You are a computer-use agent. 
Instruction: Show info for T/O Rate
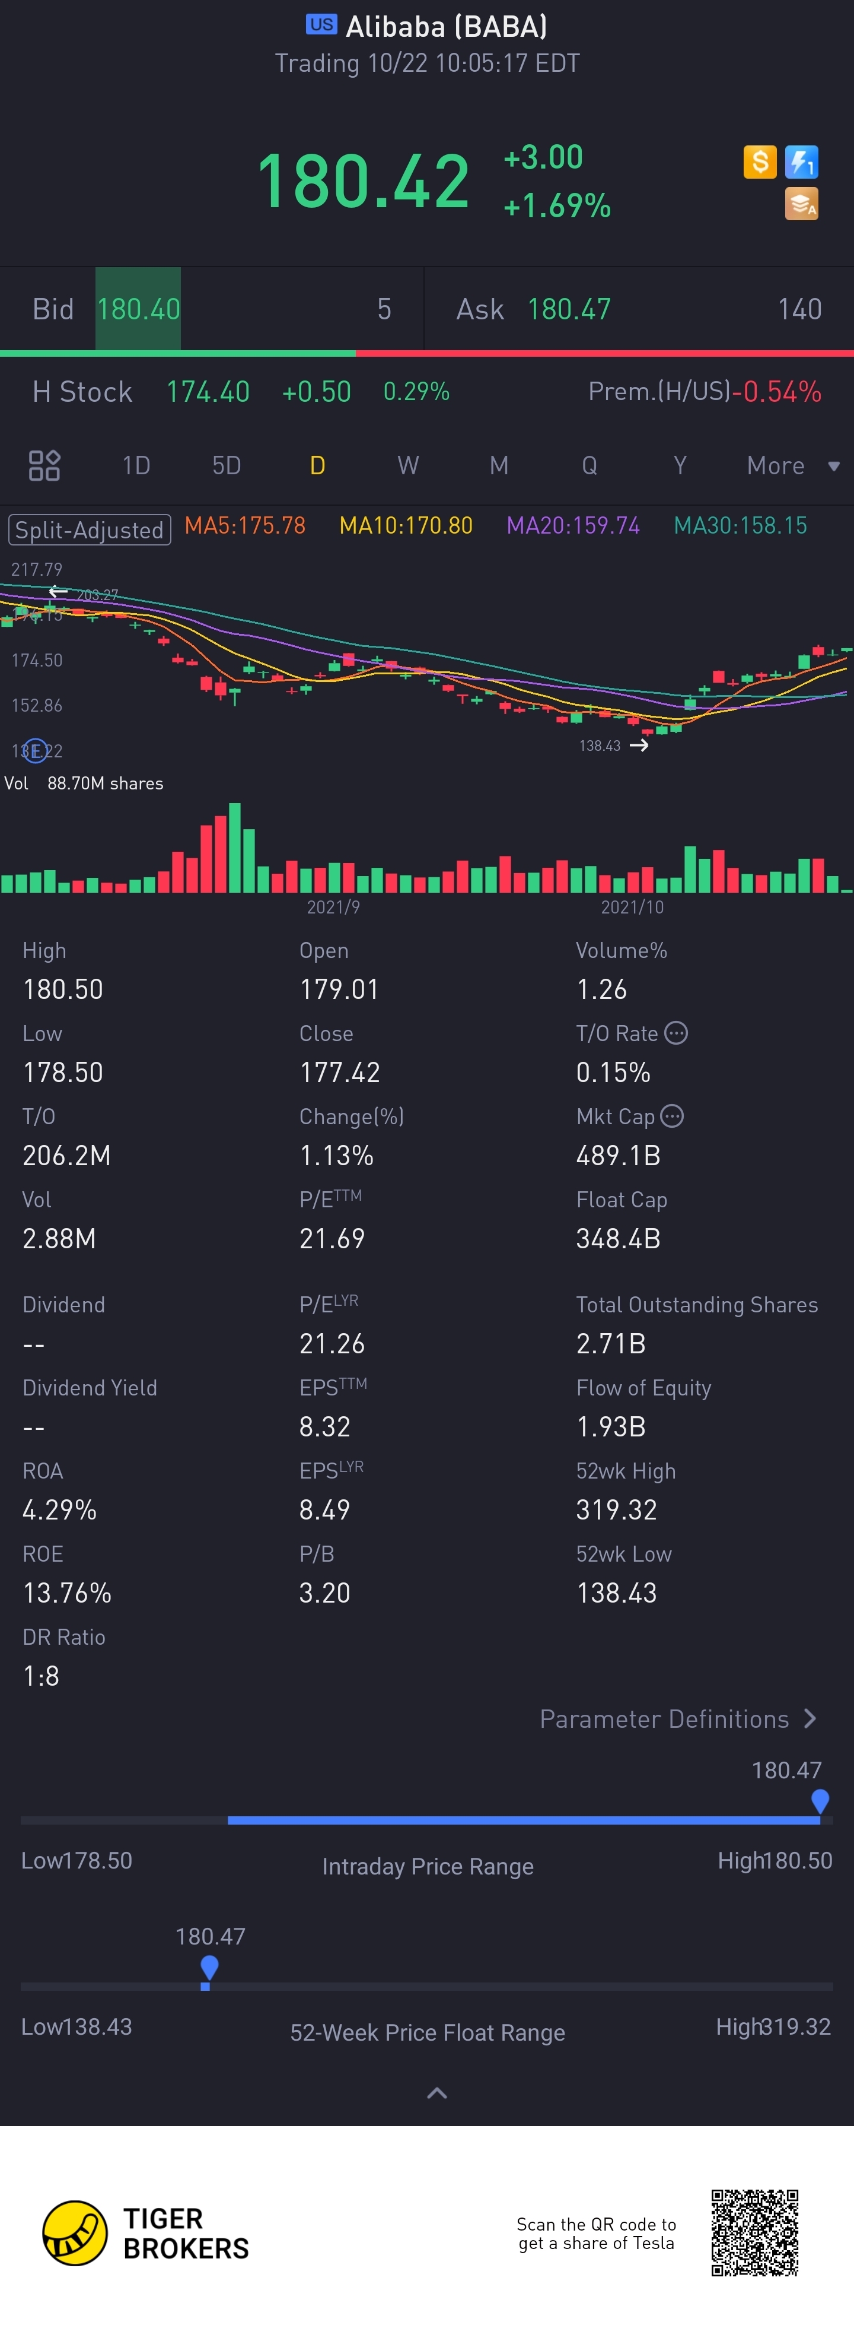tap(676, 1033)
